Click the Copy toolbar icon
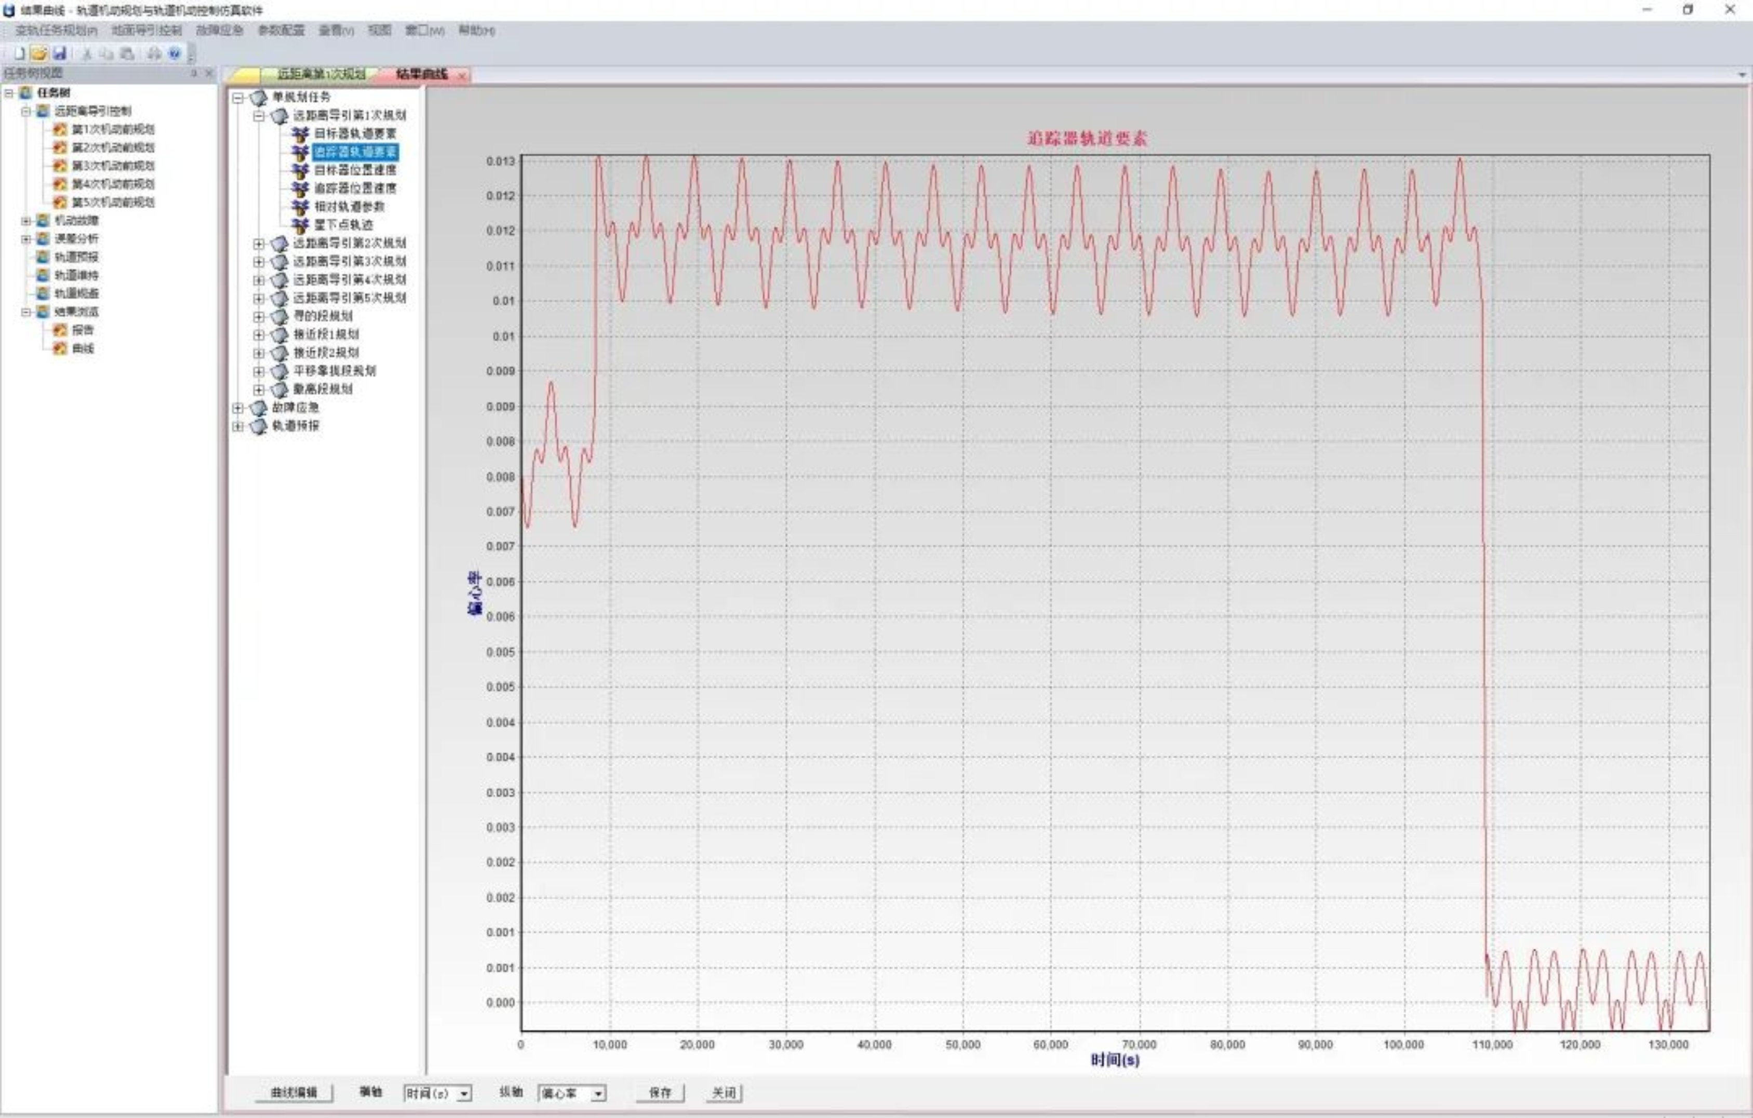The width and height of the screenshot is (1753, 1118). pyautogui.click(x=106, y=53)
